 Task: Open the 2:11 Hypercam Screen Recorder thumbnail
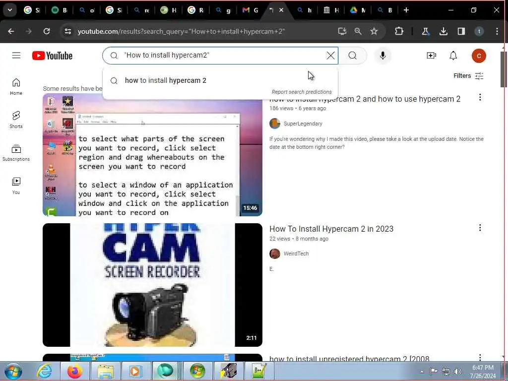tap(152, 285)
